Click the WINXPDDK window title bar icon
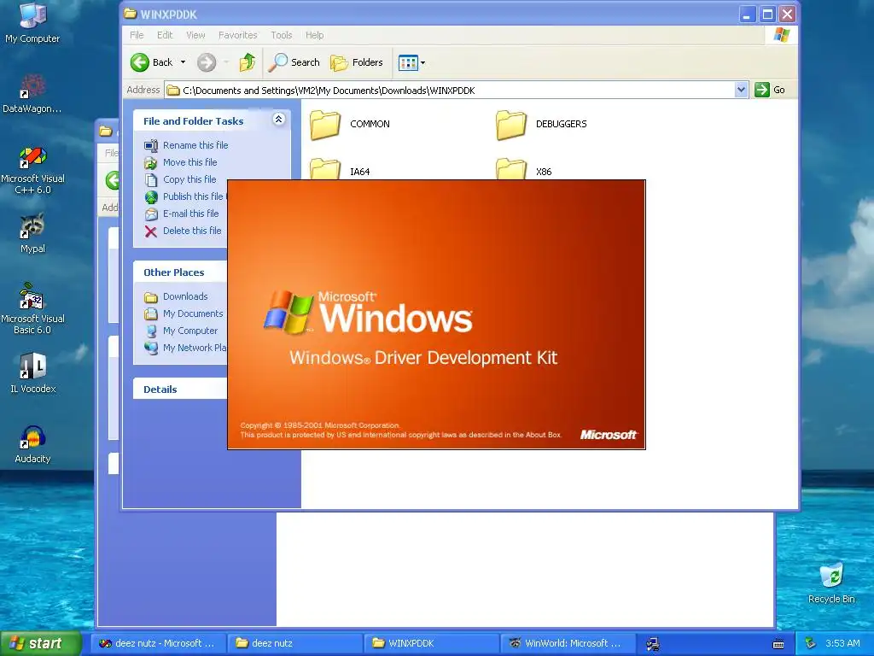Viewport: 874px width, 656px height. (x=130, y=14)
